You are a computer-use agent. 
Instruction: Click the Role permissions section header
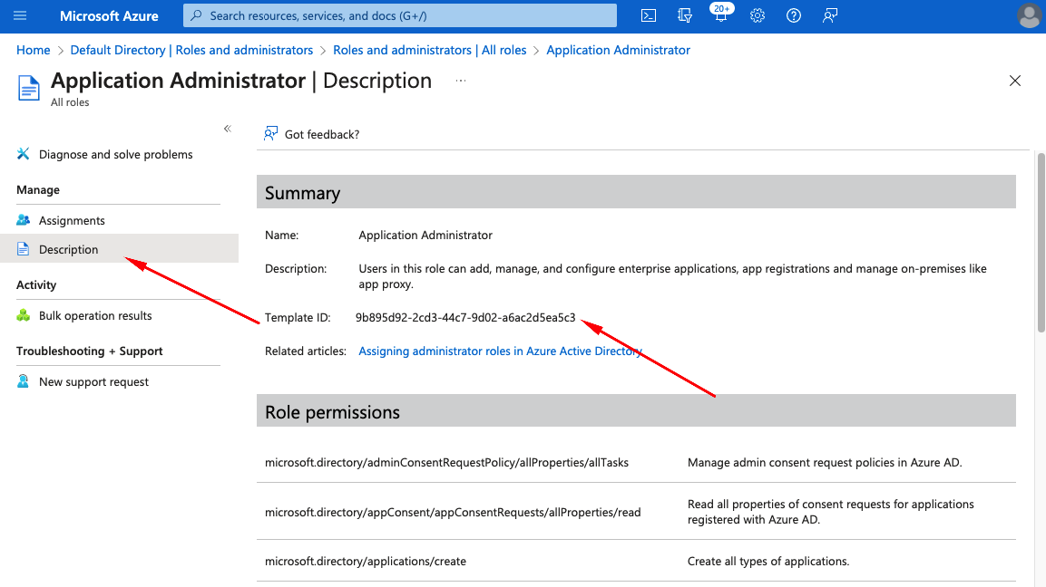pos(636,411)
